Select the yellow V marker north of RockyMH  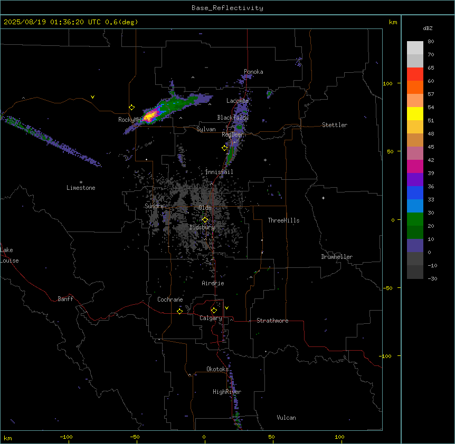coord(92,97)
